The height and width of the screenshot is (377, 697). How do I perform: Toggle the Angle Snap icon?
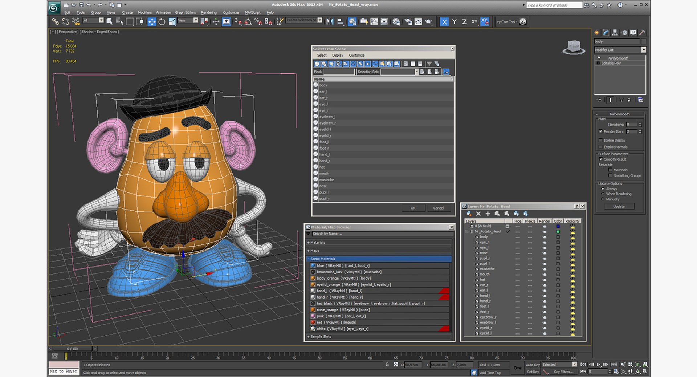pos(248,22)
